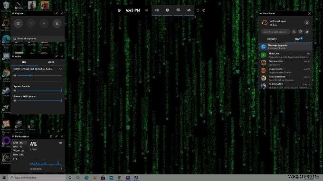
Task: Pin the Capture widget
Action: 56,13
